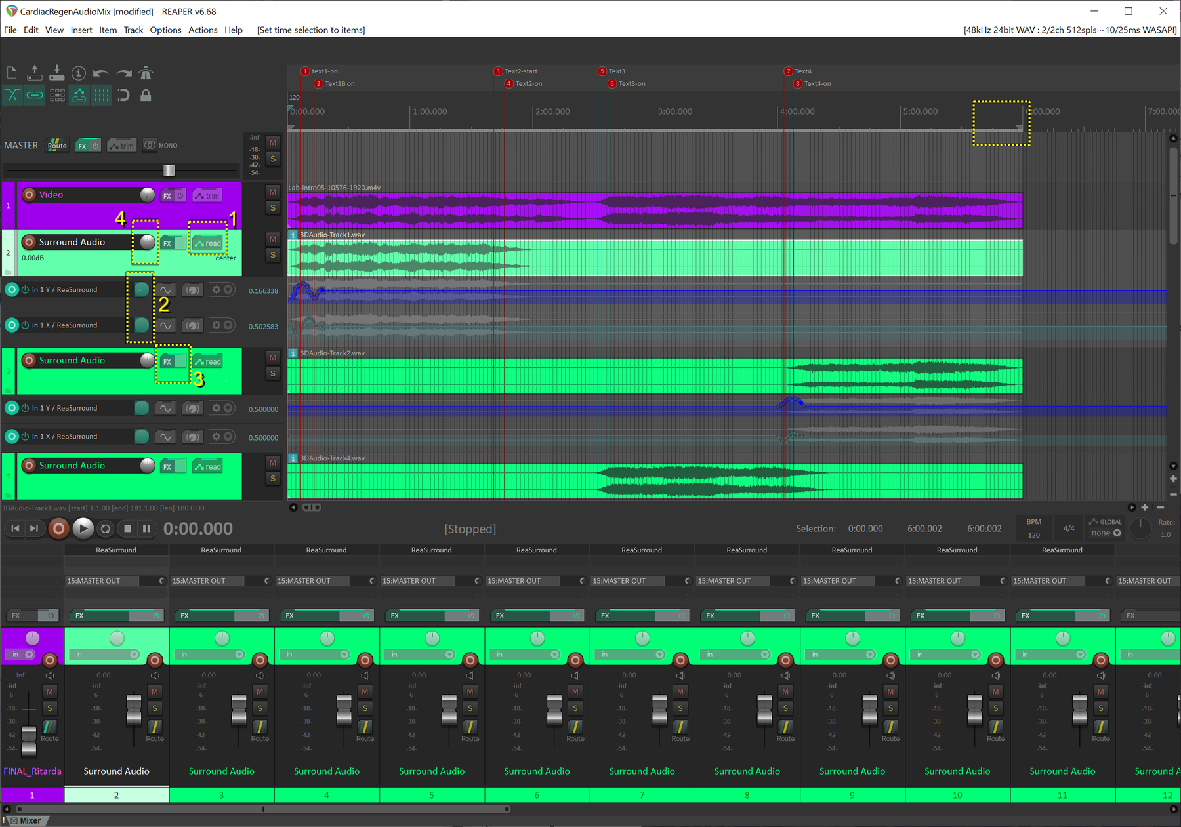Screen dimensions: 1181x827
Task: Click the New project toolbar icon
Action: [x=12, y=73]
